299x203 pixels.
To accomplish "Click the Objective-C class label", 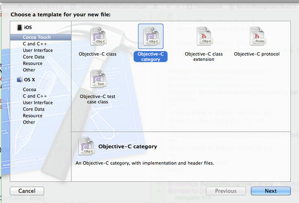I will click(x=97, y=54).
